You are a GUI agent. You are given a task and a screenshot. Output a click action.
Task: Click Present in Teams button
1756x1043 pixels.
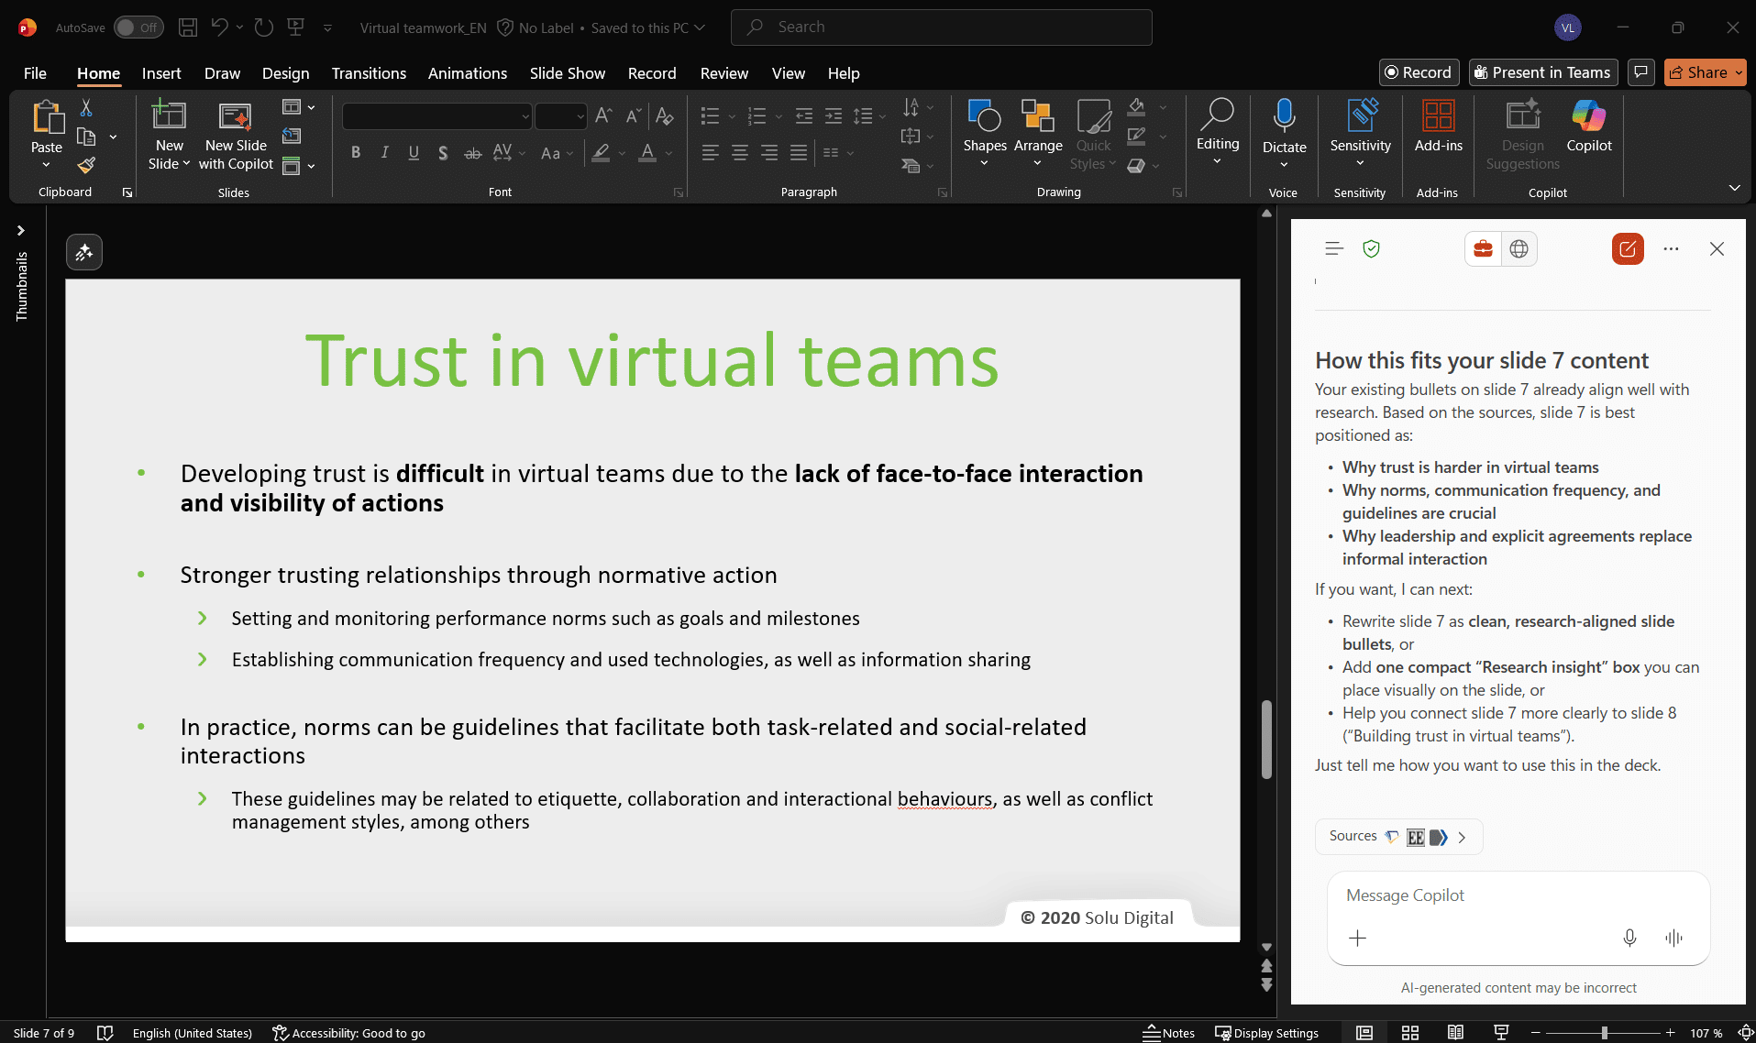coord(1541,72)
